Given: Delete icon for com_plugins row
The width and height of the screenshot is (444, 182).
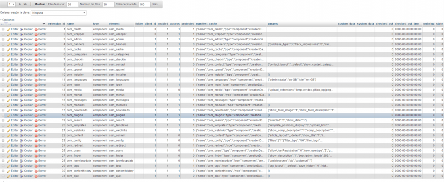Looking at the screenshot, I should [x=36, y=115].
